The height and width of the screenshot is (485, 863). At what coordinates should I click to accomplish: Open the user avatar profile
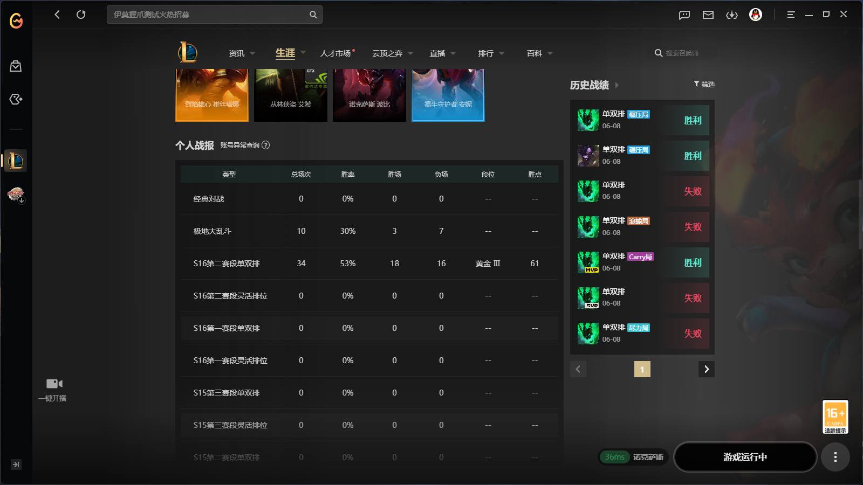[756, 15]
